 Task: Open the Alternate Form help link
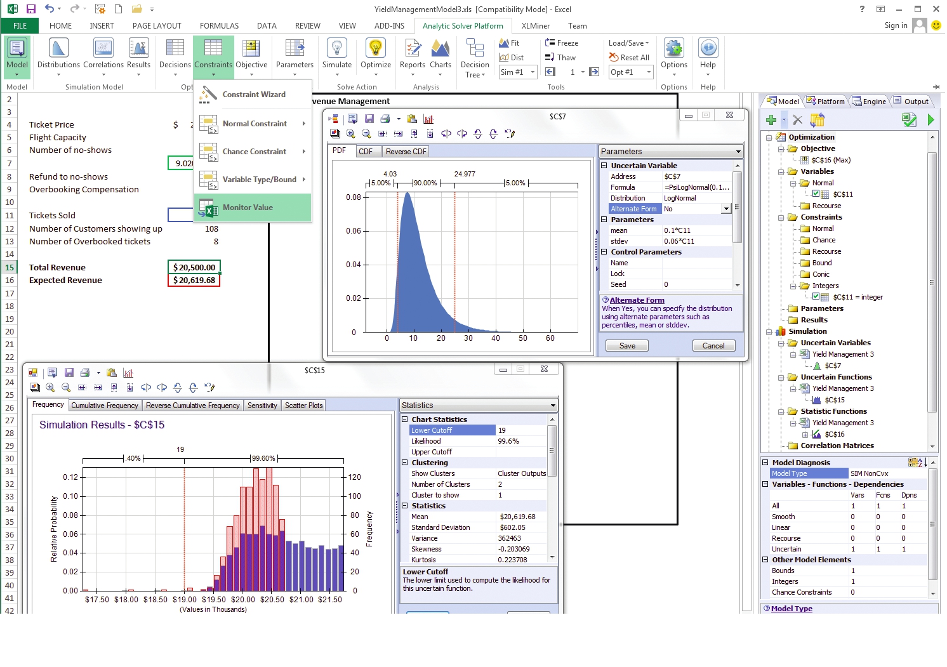(x=637, y=300)
